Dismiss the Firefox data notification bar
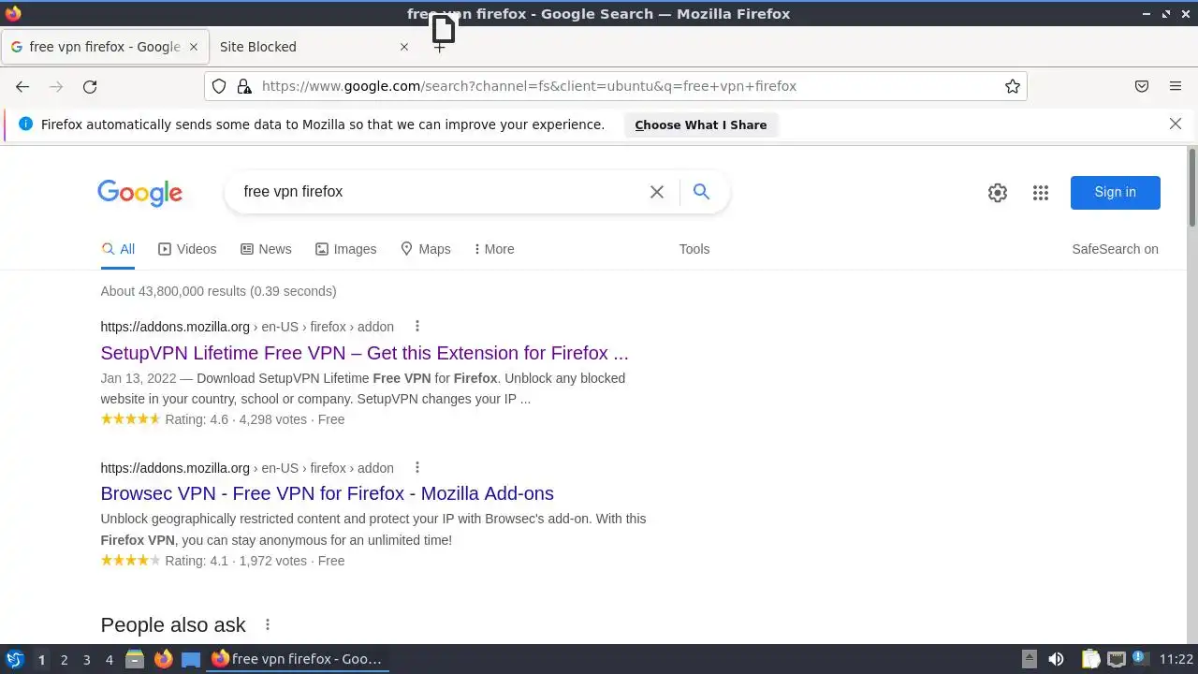 pos(1176,124)
